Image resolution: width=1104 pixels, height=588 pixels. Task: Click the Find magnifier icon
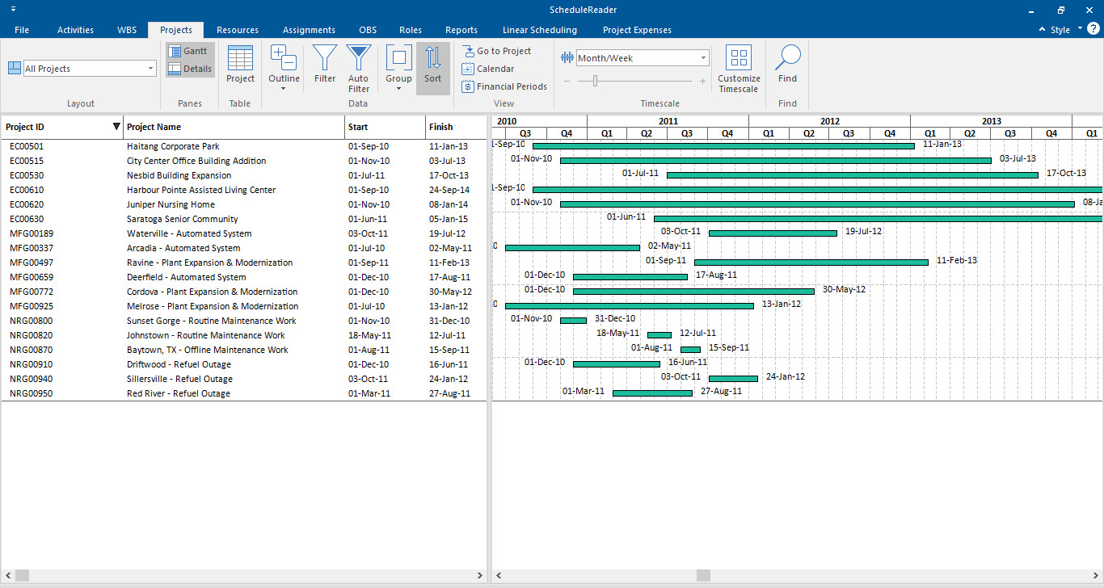pos(788,58)
